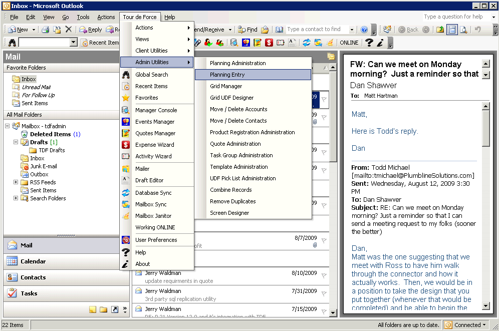Click the Notes icon in the navigation pane
Viewport: 499px width, 331px height.
point(93,309)
